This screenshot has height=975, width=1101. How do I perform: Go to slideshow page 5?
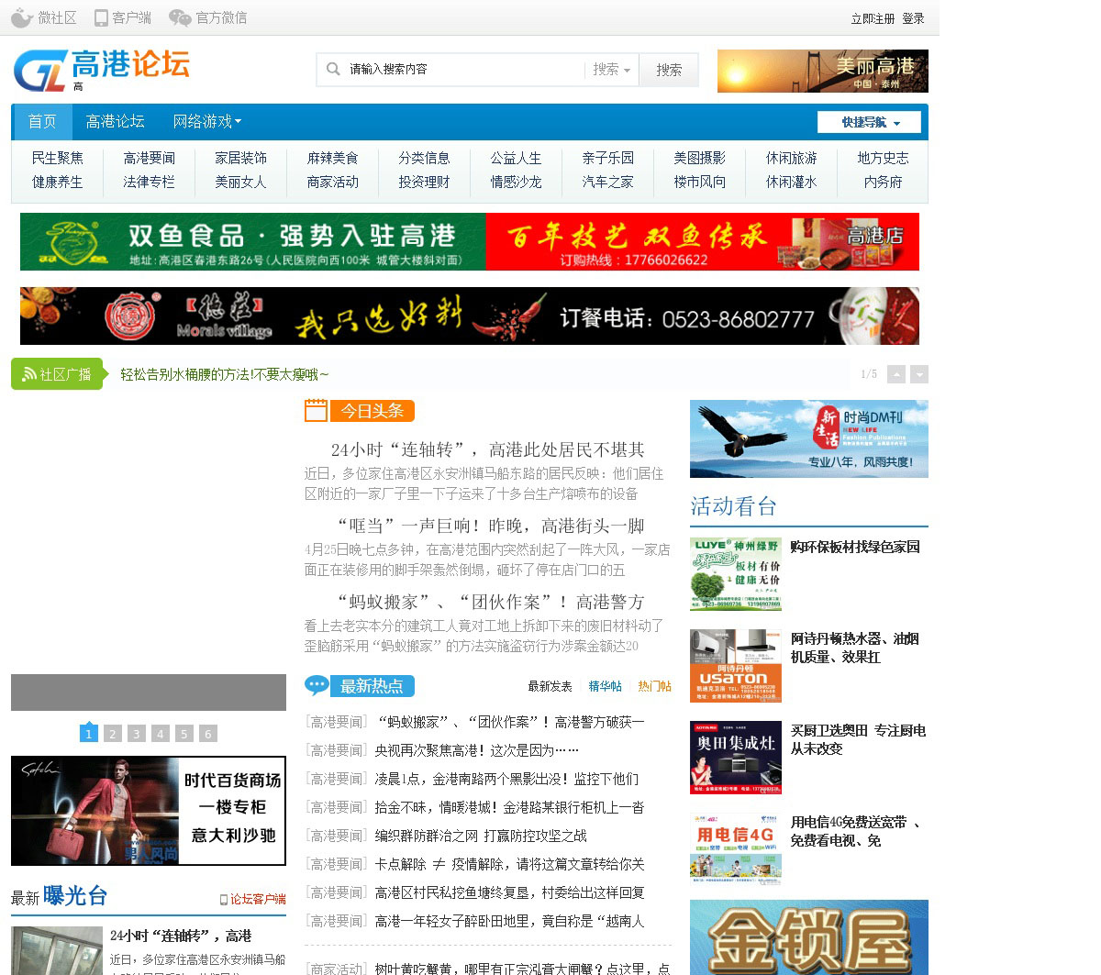(x=184, y=733)
